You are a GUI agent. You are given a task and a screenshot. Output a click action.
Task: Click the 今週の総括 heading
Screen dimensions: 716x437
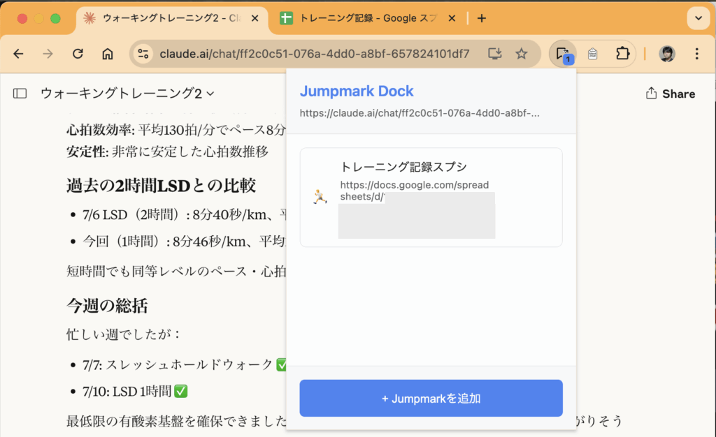point(107,306)
